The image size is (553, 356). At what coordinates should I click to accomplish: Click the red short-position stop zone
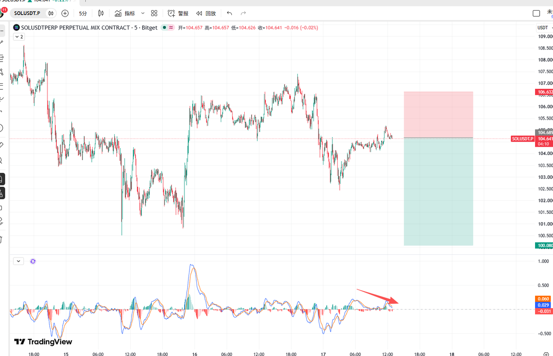click(x=438, y=115)
